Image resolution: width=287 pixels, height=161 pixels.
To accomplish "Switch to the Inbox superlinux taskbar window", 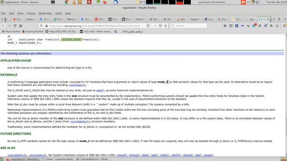I will coord(58,159).
